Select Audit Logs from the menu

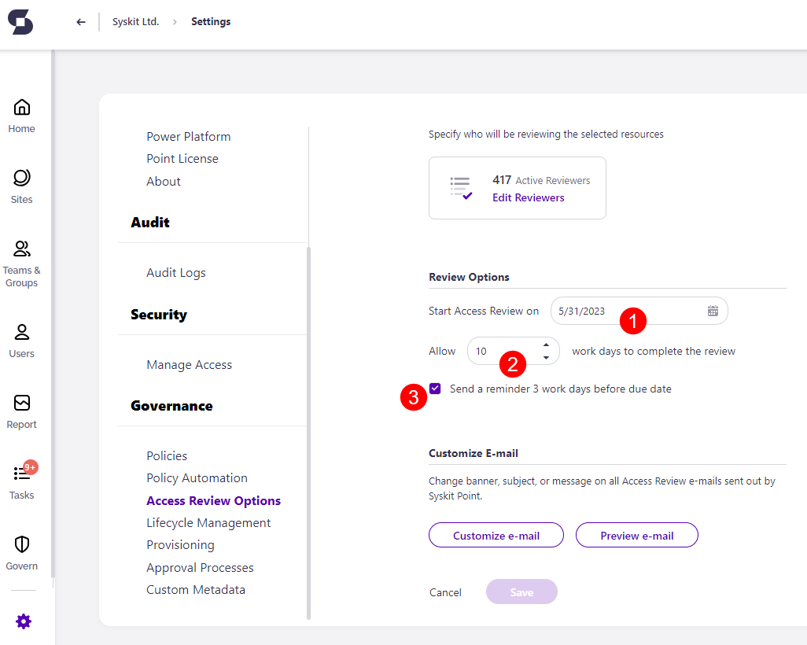click(x=175, y=272)
